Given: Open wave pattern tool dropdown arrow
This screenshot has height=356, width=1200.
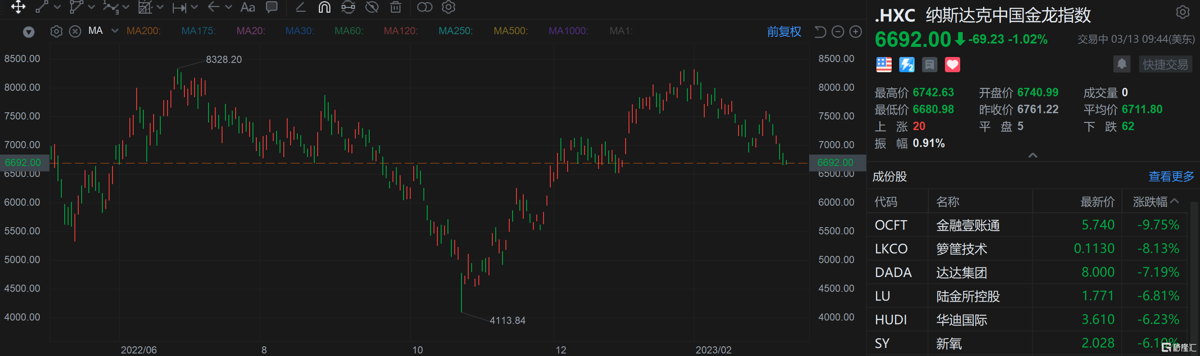Looking at the screenshot, I should click(126, 7).
